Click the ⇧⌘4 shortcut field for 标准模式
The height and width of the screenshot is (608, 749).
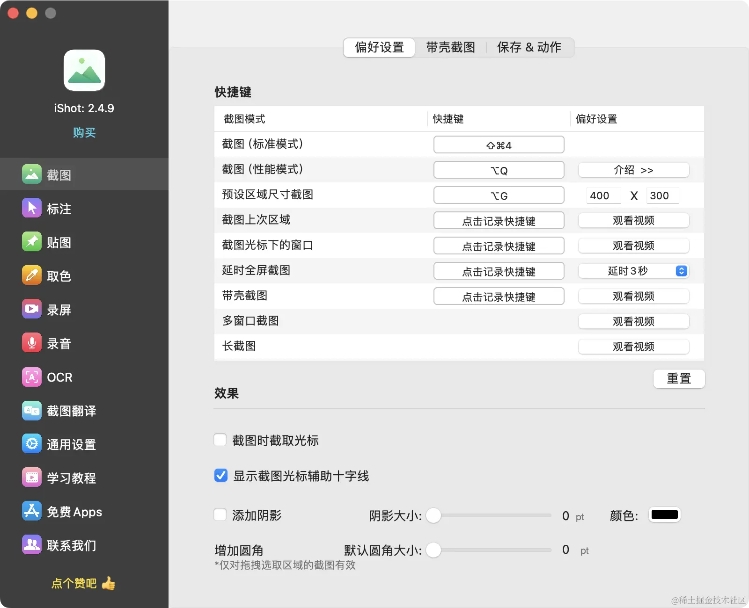click(499, 145)
